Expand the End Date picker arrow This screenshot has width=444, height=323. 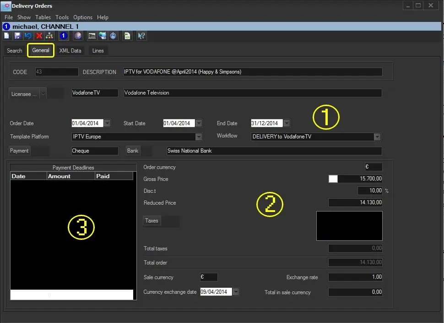pos(287,123)
